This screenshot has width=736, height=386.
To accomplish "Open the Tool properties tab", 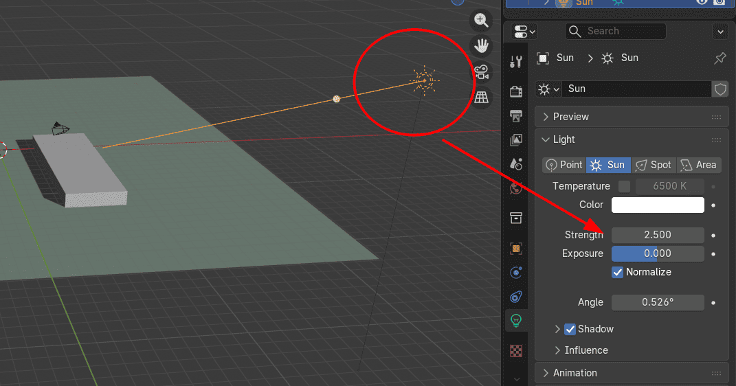I will point(516,62).
